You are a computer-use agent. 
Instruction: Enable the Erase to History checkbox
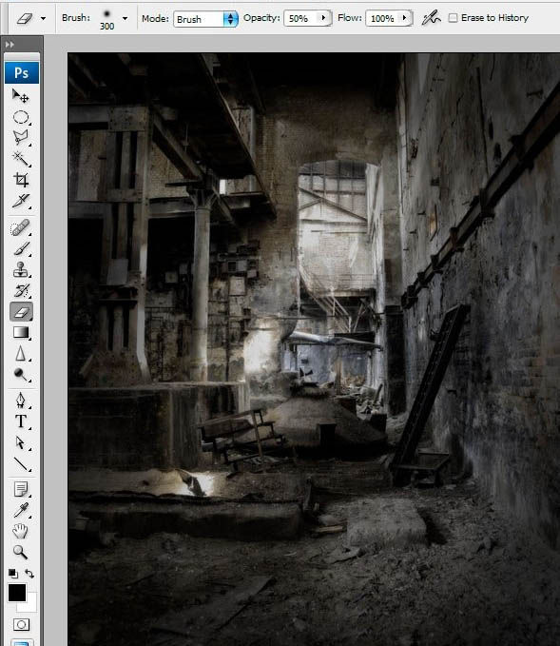453,18
